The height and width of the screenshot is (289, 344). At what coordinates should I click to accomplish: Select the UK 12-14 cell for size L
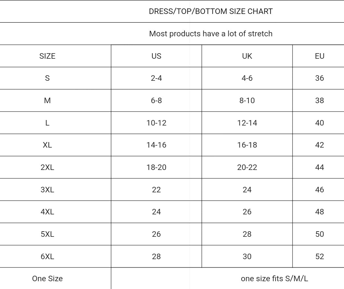[247, 123]
